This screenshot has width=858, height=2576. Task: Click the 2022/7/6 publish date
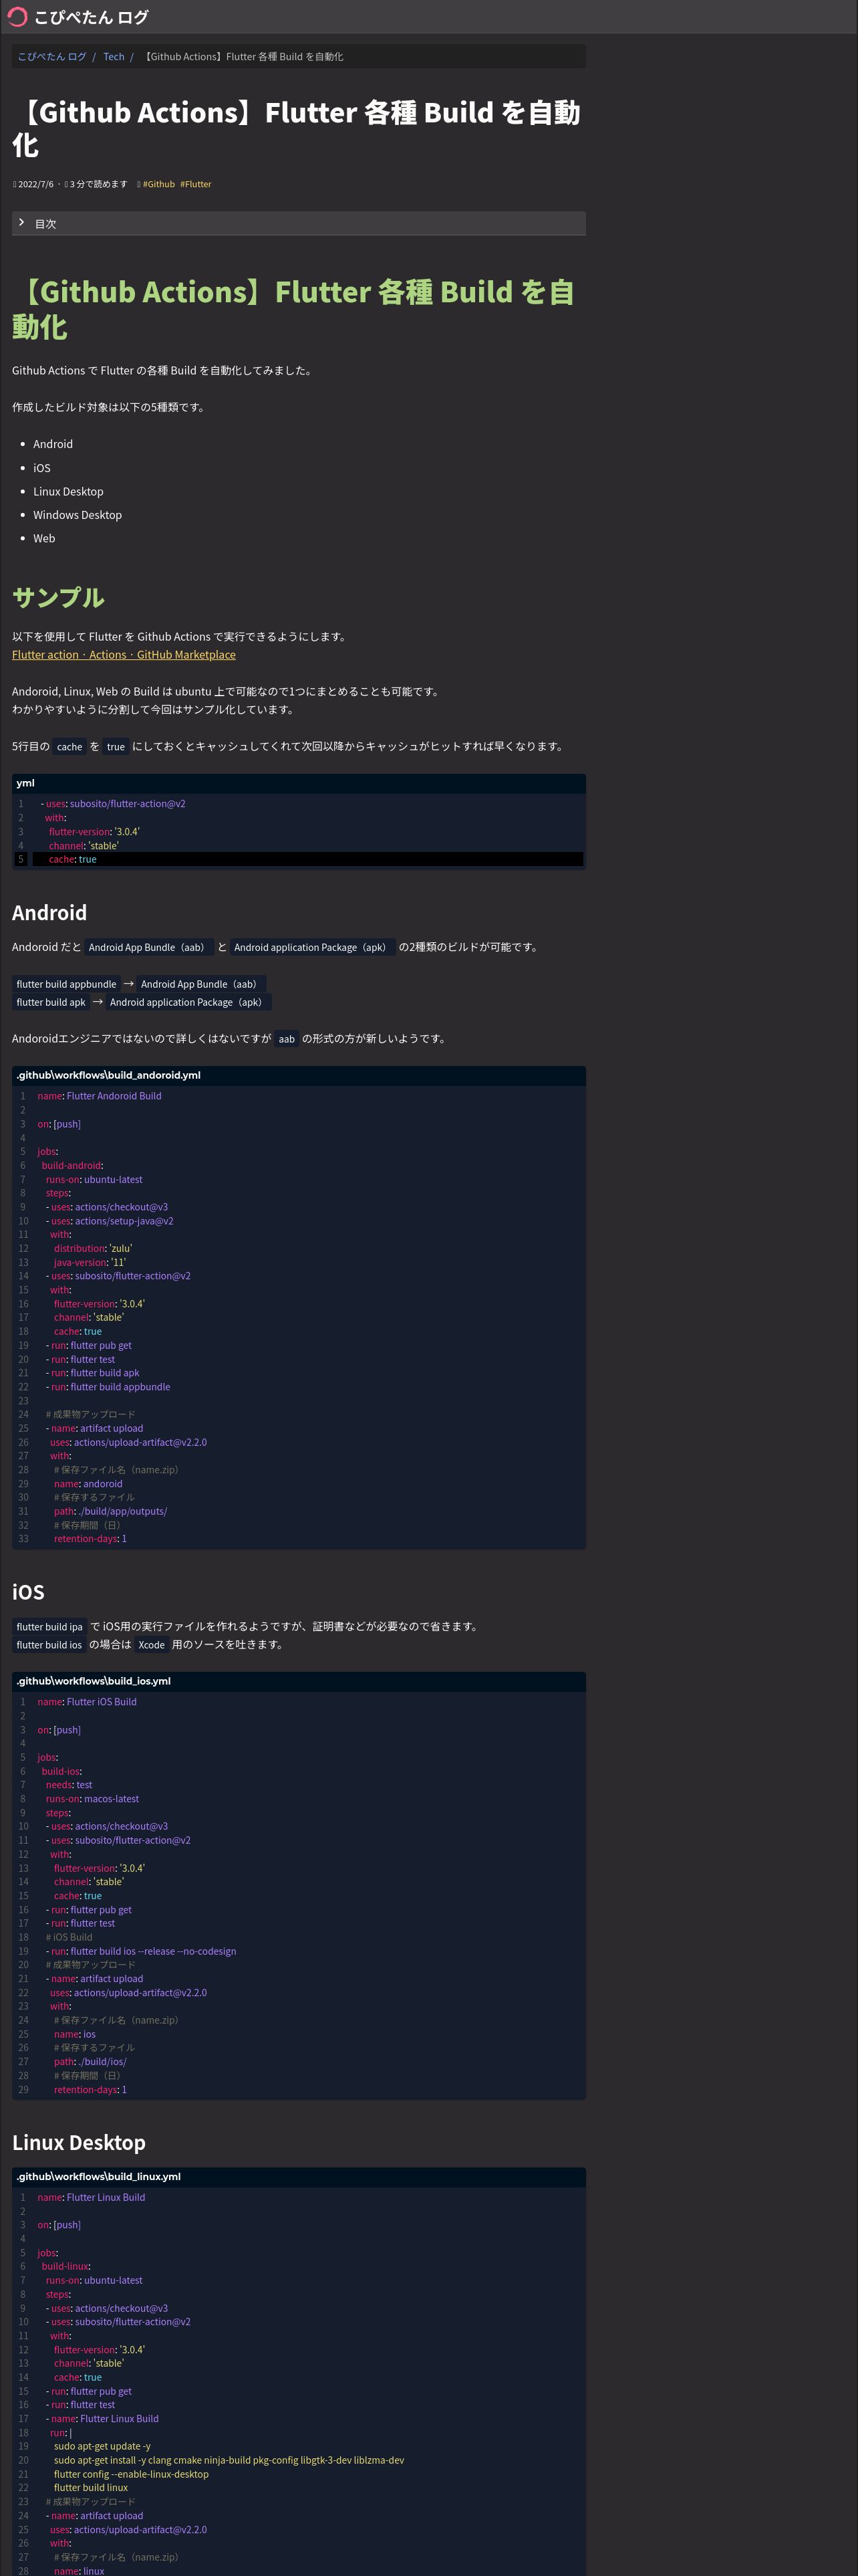pos(36,184)
